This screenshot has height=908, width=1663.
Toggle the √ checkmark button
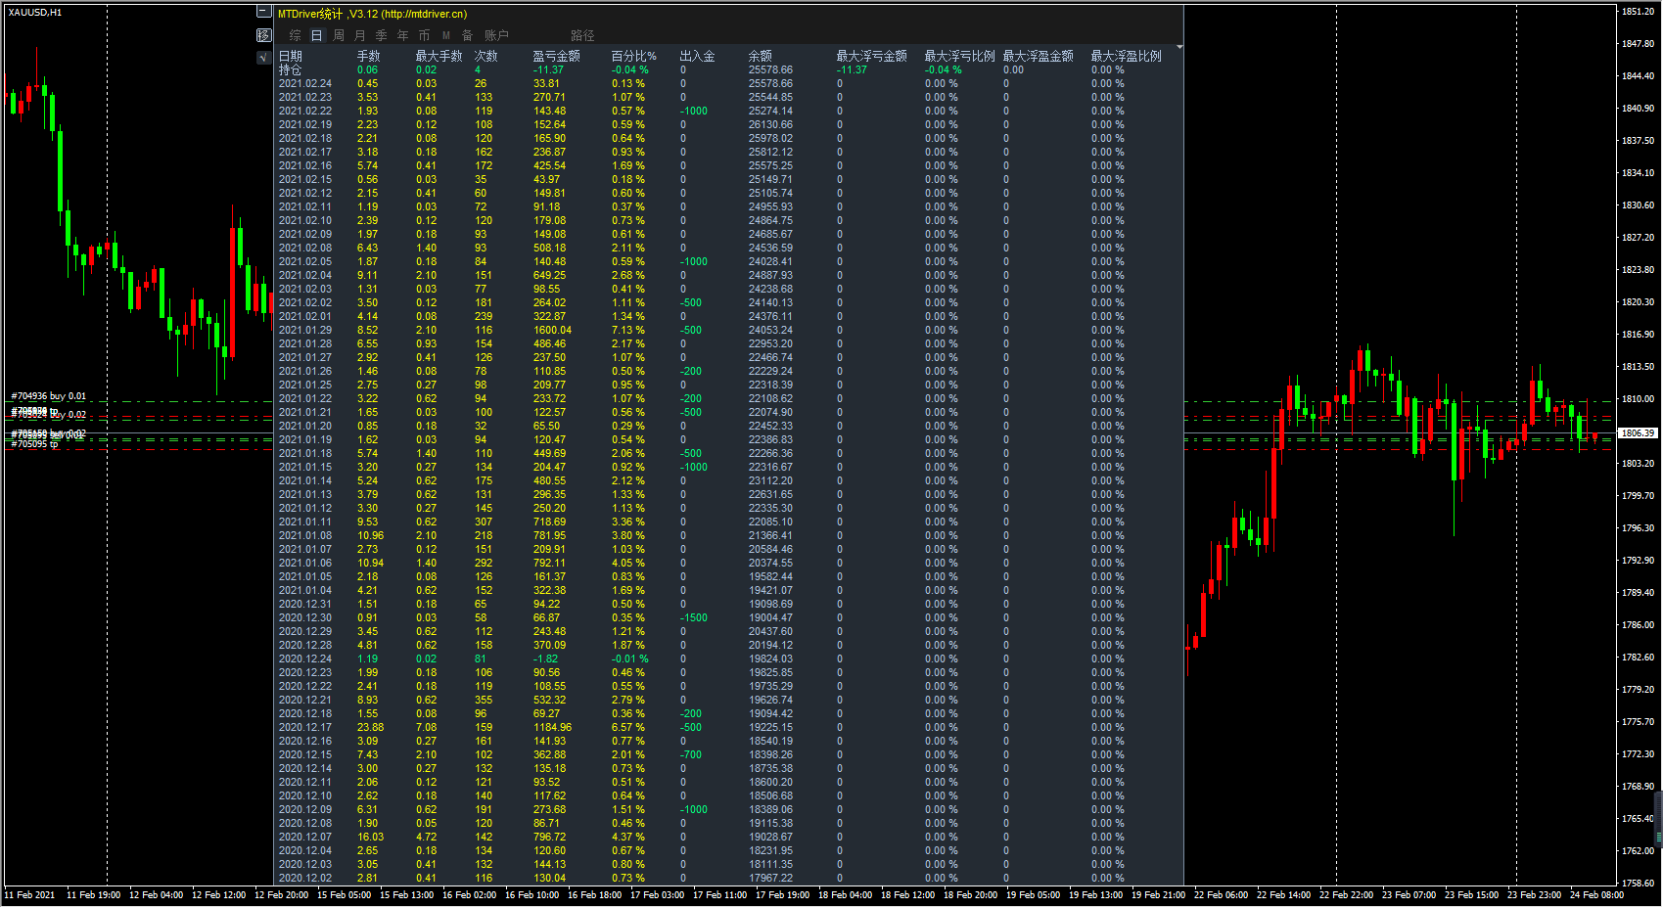coord(263,58)
